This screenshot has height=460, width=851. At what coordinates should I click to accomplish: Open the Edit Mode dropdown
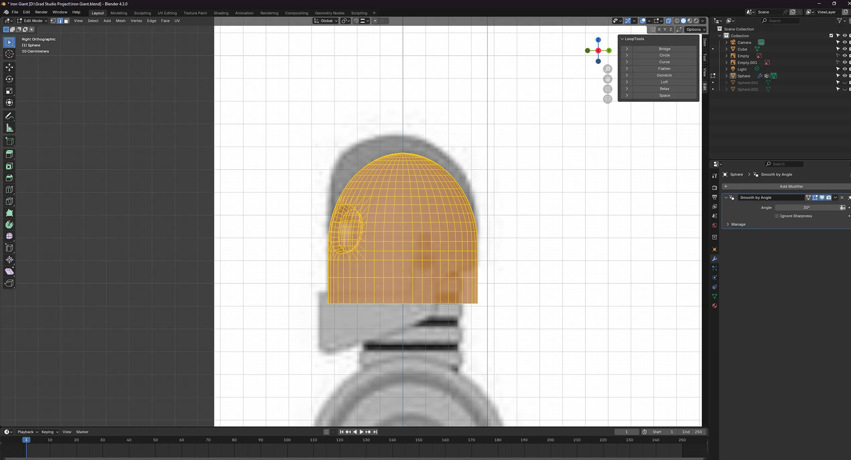(32, 21)
